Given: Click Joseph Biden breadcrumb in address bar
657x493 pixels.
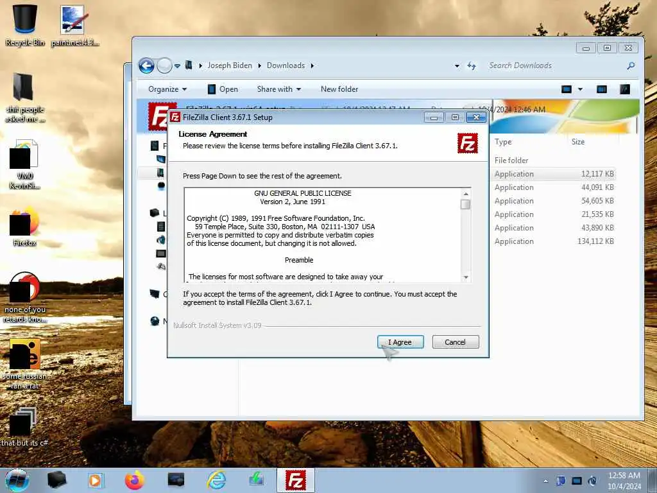Looking at the screenshot, I should (230, 65).
